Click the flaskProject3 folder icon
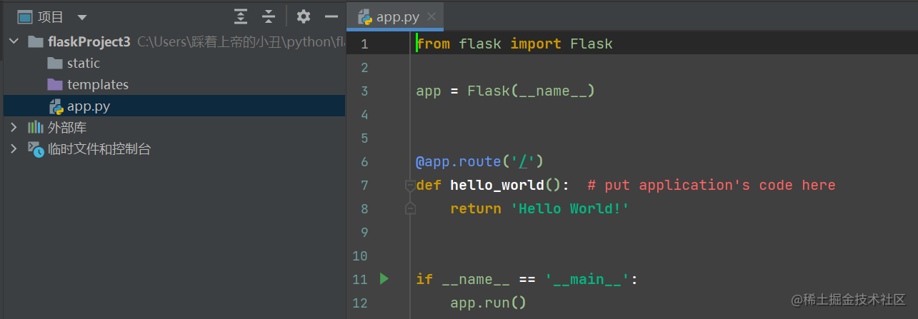The width and height of the screenshot is (918, 319). click(35, 41)
